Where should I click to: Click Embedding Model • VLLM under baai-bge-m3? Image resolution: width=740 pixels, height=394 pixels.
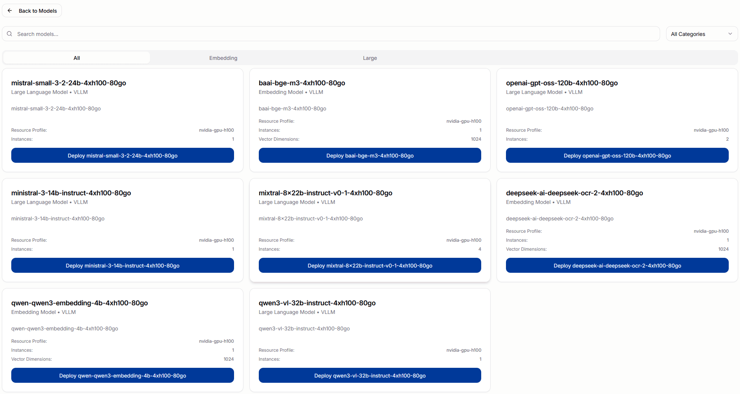[291, 92]
